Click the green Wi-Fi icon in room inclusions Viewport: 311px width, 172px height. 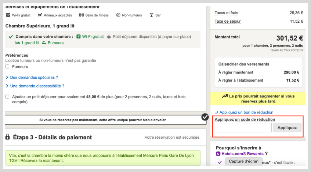[x=79, y=37]
